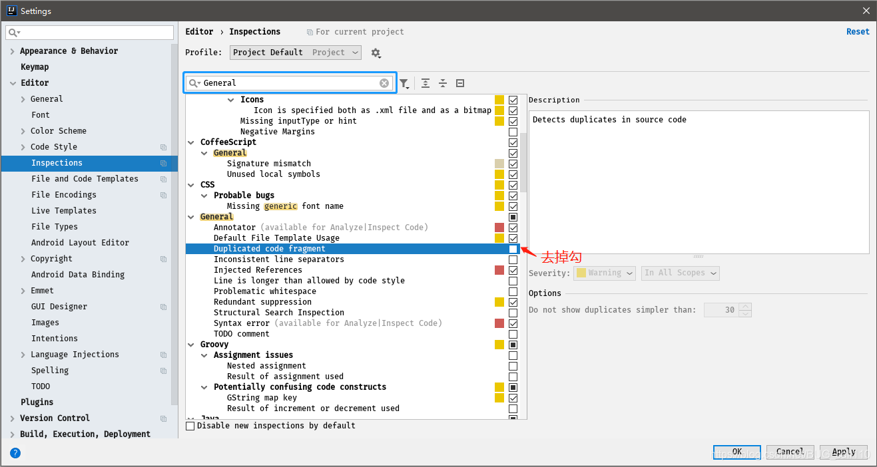
Task: Enable Disable new inspections by default
Action: pos(190,425)
